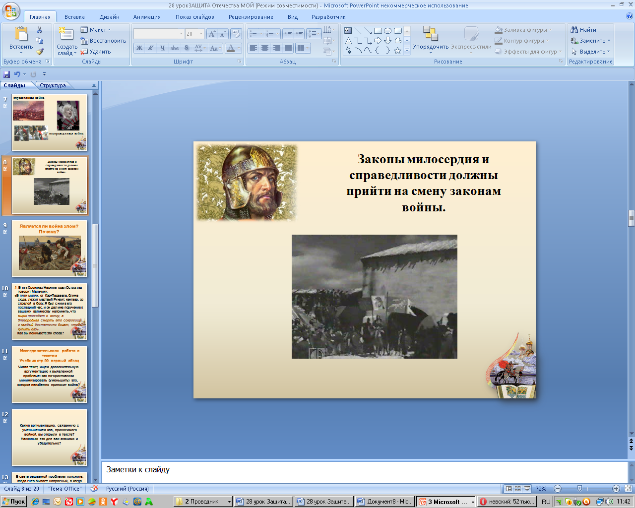Select the triangle shape
This screenshot has height=508, width=635.
tap(348, 41)
